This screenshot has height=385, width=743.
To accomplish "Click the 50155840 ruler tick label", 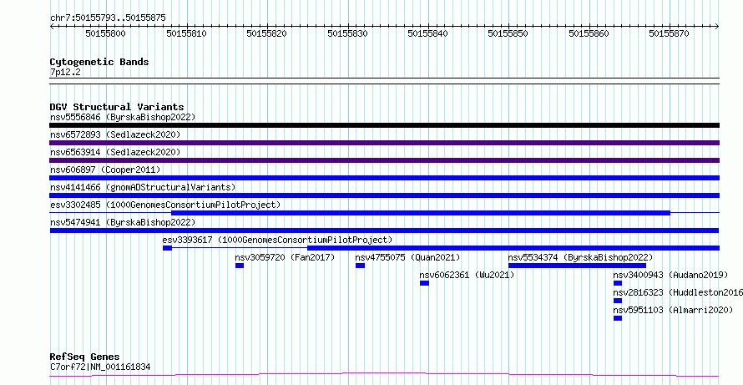I will point(428,33).
